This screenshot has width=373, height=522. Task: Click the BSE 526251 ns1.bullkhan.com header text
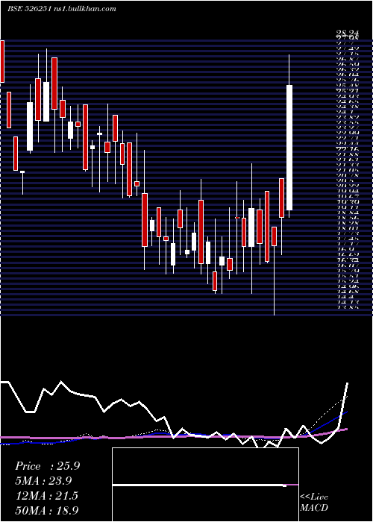point(62,9)
